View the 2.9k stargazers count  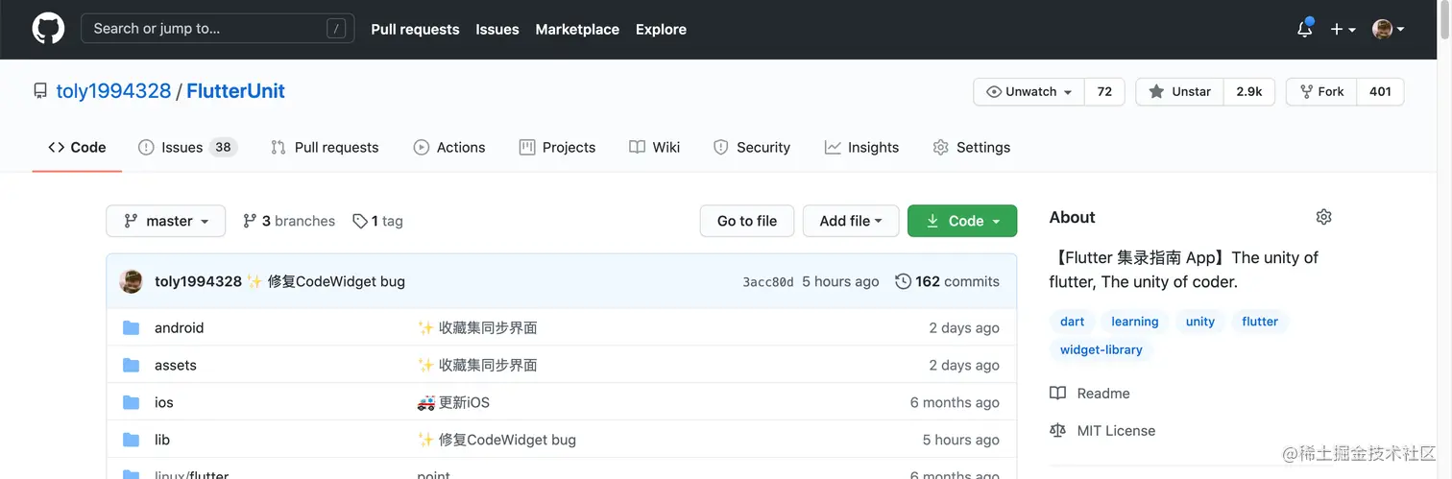coord(1248,91)
